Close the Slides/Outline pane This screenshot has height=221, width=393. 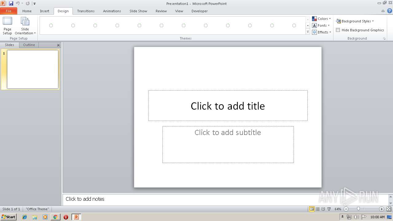click(x=58, y=45)
